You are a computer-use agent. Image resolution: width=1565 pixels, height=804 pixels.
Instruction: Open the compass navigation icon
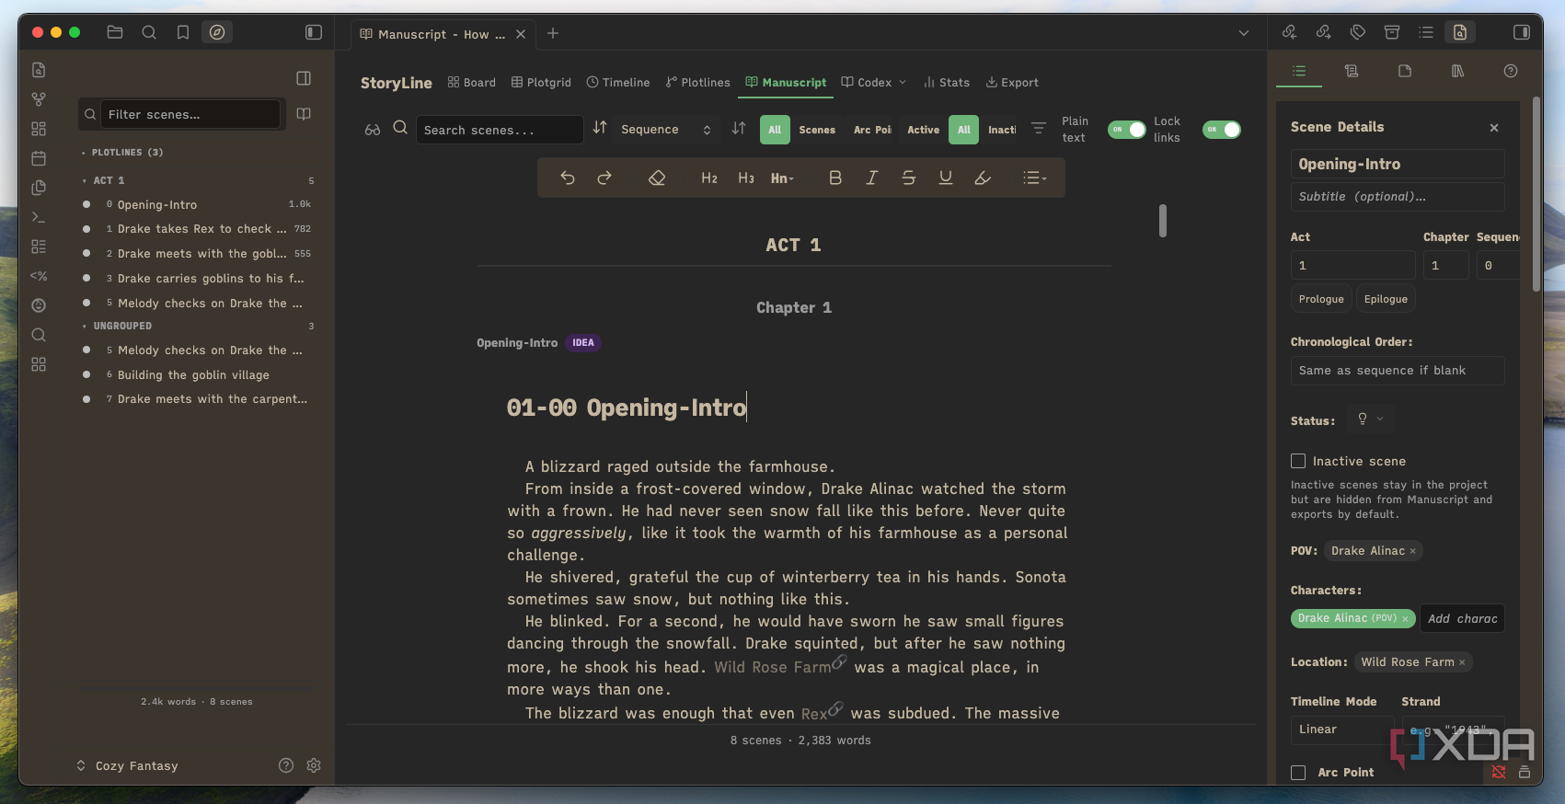(217, 32)
